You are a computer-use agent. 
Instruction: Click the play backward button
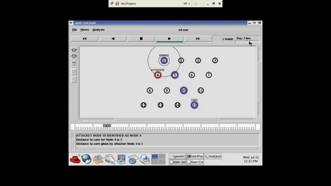click(x=113, y=39)
